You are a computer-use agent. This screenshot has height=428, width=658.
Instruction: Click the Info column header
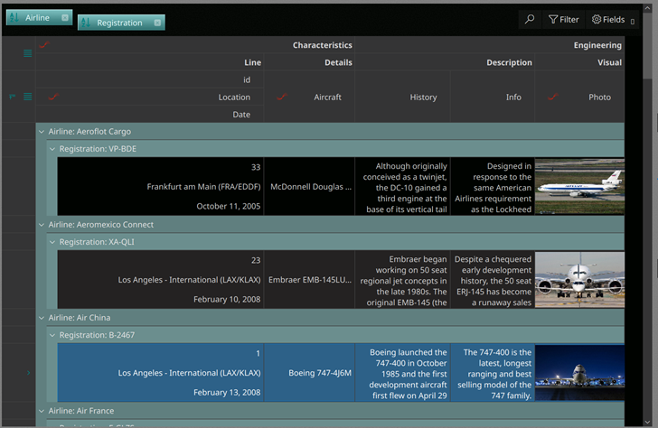(493, 97)
